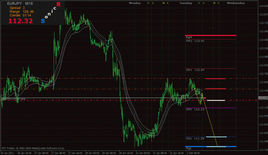Click the 111.970 price axis label
The width and height of the screenshot is (268, 155).
point(264,116)
